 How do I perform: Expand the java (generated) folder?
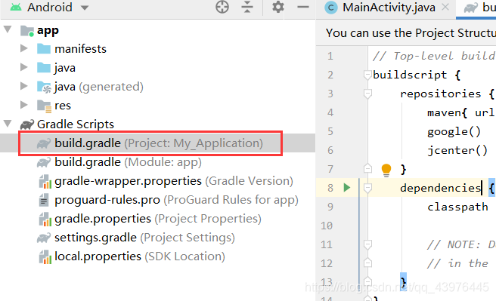point(23,86)
